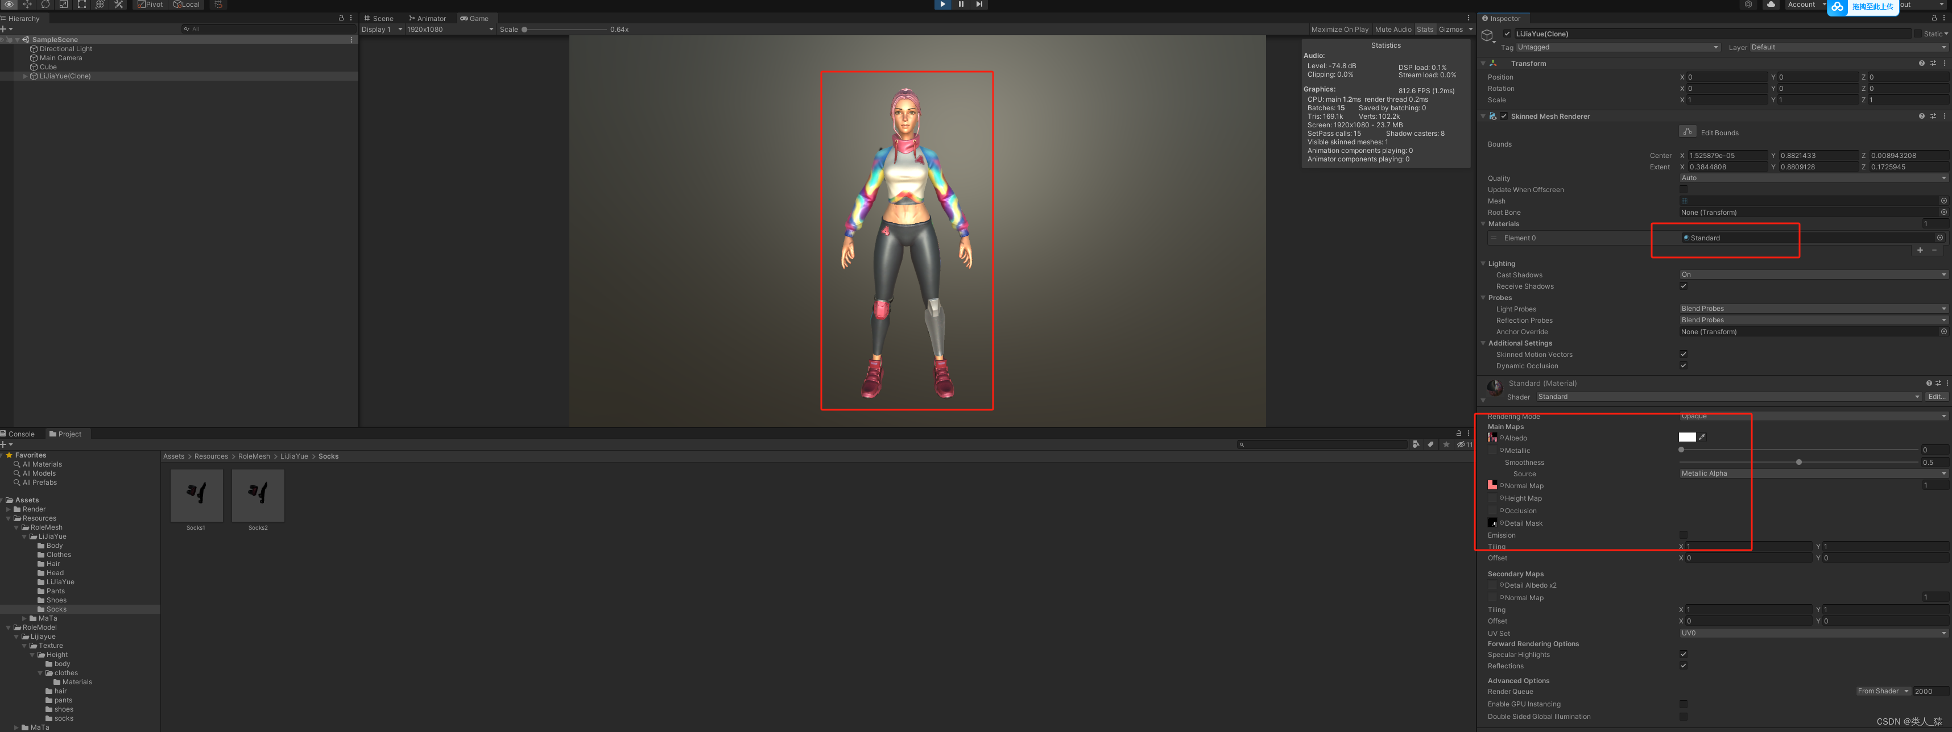Select the Inspector tab
This screenshot has height=732, width=1952.
(x=1502, y=18)
